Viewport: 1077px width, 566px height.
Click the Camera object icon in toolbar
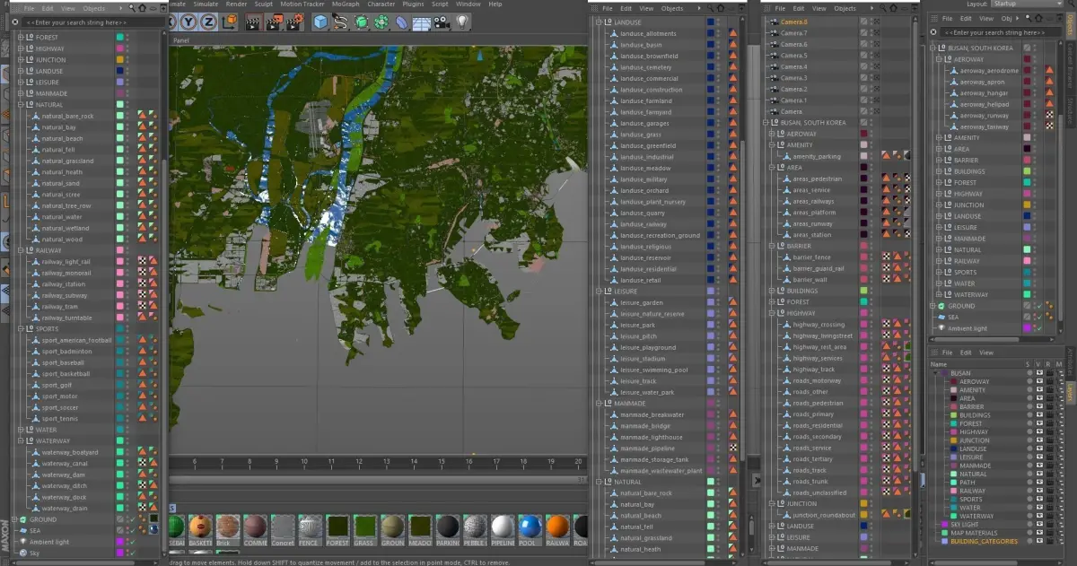tap(442, 22)
